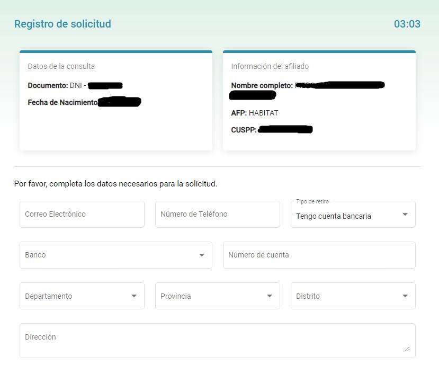
Task: Expand the Provincia dropdown arrow
Action: [x=269, y=296]
